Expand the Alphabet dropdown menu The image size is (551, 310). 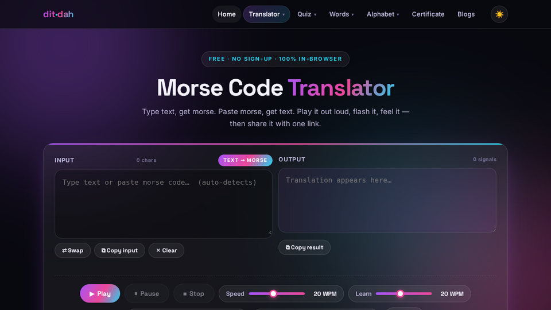point(383,14)
